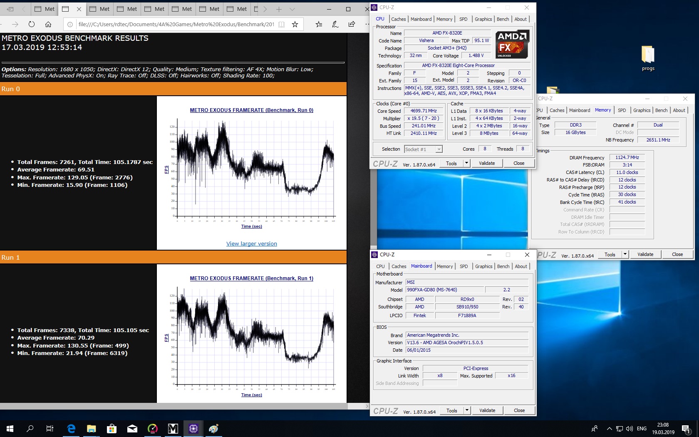Open Microsoft Store from the taskbar

pos(112,428)
